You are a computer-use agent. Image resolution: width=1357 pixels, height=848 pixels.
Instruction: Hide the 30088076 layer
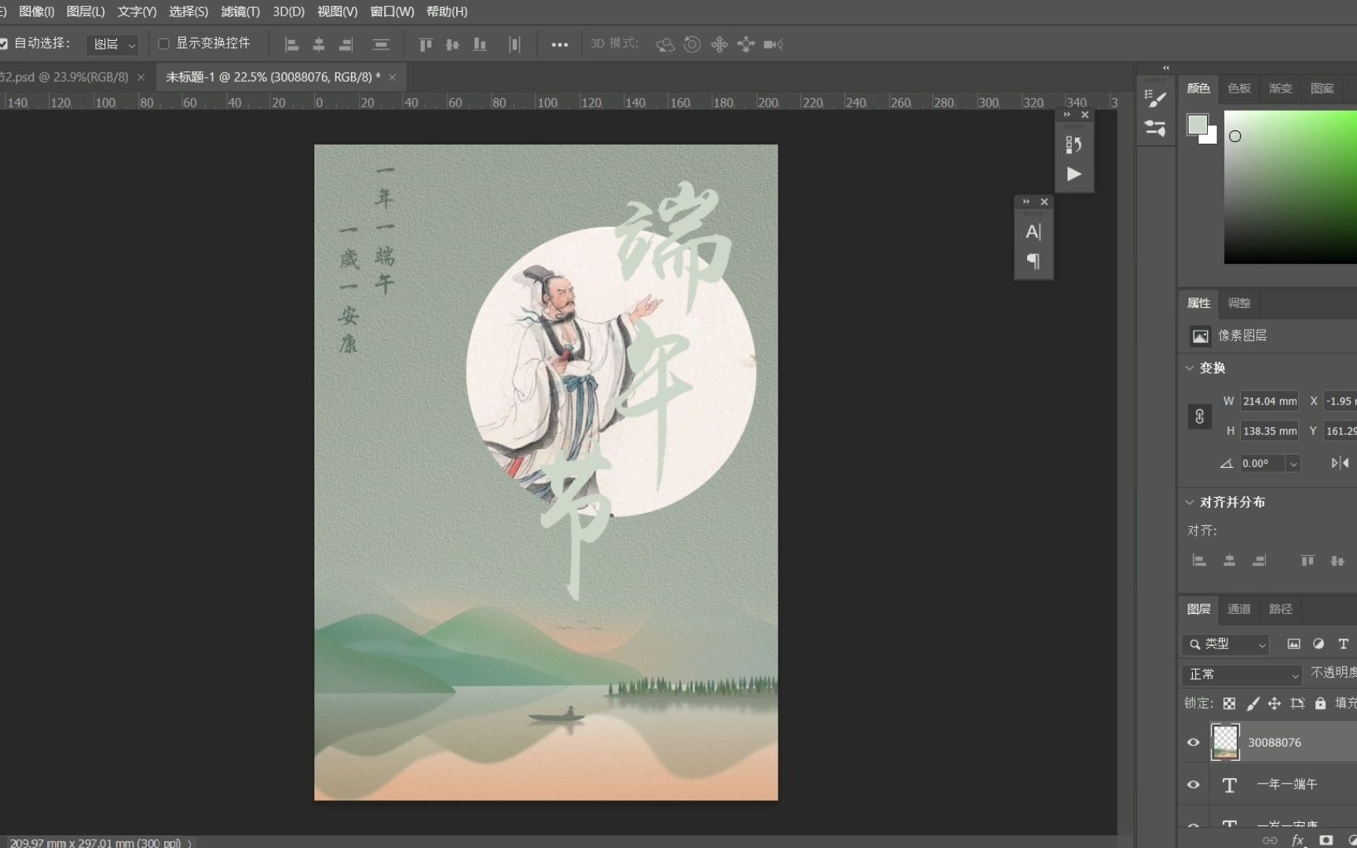pyautogui.click(x=1193, y=742)
